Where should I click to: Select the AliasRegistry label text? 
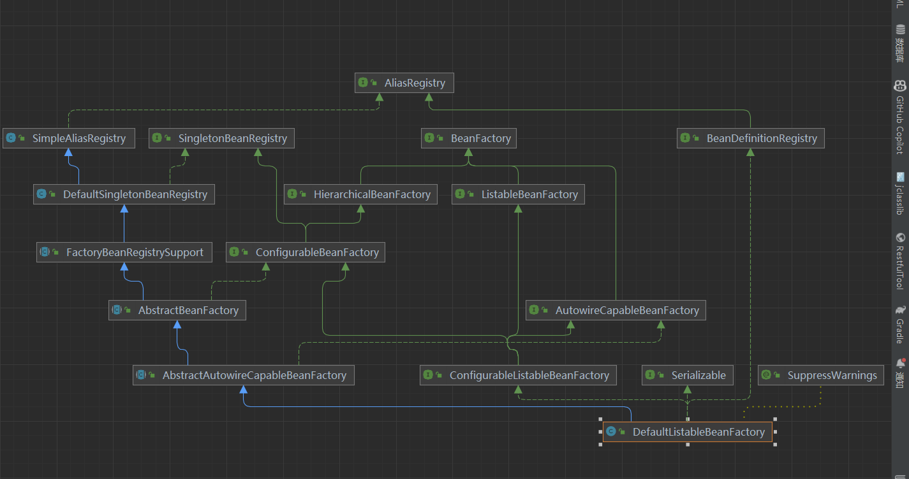pyautogui.click(x=415, y=83)
